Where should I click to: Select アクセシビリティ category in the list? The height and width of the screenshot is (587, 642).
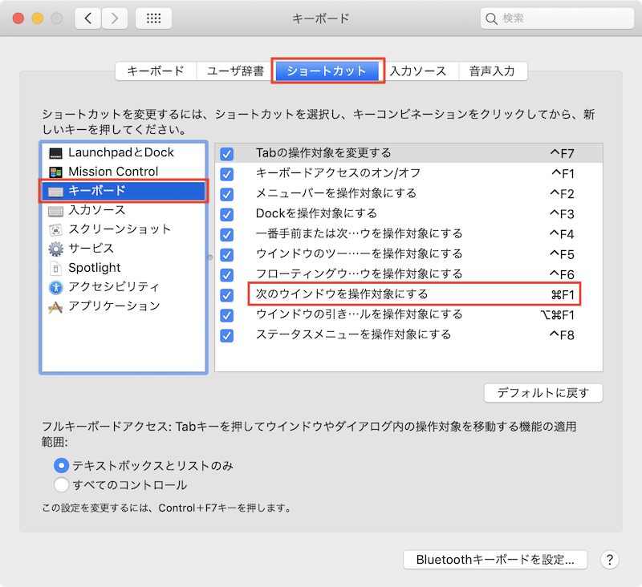(x=124, y=287)
